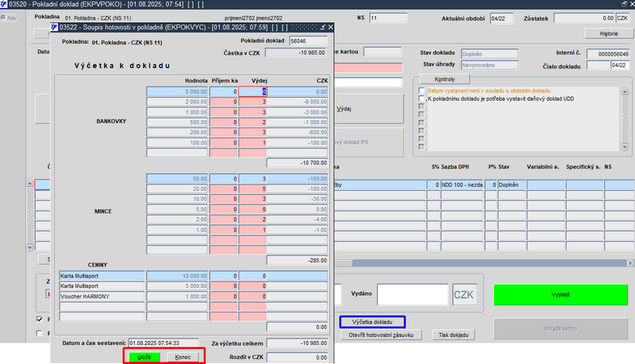Click the Kontroly list scroll down arrow
The height and width of the screenshot is (364, 635).
point(625,147)
